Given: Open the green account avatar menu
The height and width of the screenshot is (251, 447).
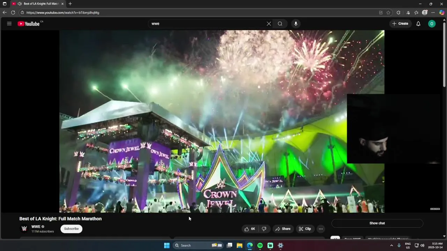Looking at the screenshot, I should click(x=432, y=24).
